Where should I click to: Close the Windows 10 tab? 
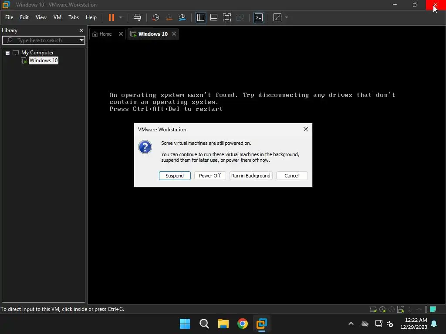click(174, 34)
